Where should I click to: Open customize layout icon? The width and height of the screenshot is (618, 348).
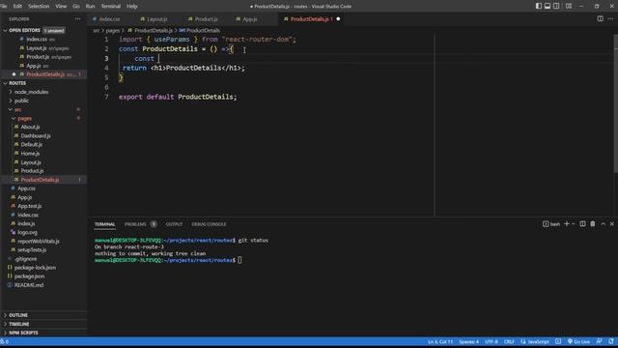569,6
